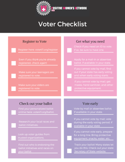This screenshot has width=125, height=162.
Task: Check the personalized ballot online box
Action: coord(14,112)
